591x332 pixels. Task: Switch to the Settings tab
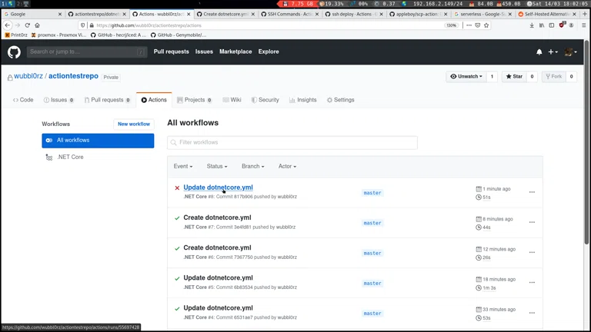pyautogui.click(x=340, y=100)
